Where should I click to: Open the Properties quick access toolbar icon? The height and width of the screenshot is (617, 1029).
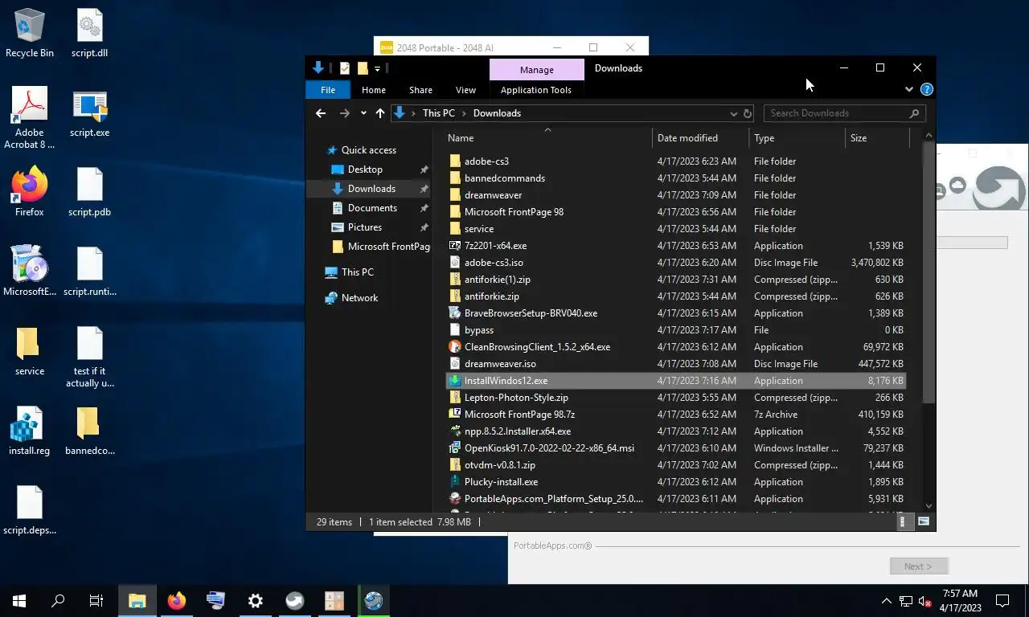[345, 68]
